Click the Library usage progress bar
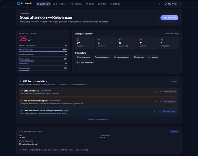 pyautogui.click(x=43, y=61)
